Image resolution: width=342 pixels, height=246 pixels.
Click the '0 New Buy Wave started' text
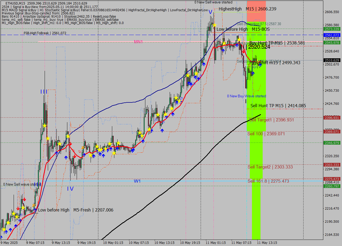(247, 96)
